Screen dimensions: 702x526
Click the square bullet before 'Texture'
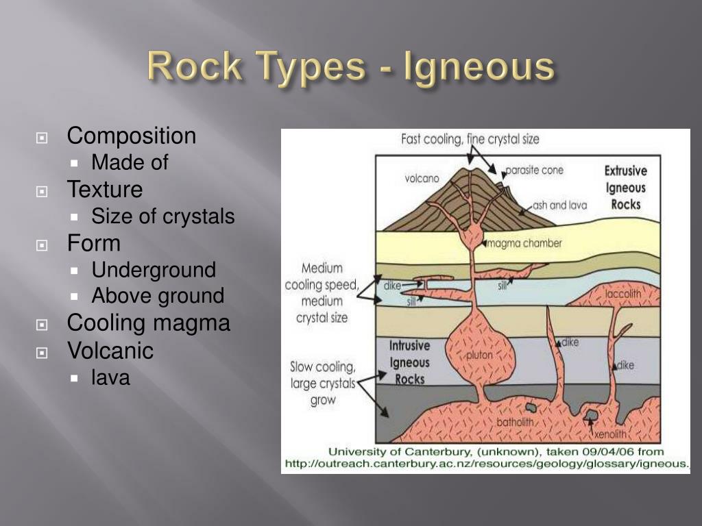click(x=42, y=192)
